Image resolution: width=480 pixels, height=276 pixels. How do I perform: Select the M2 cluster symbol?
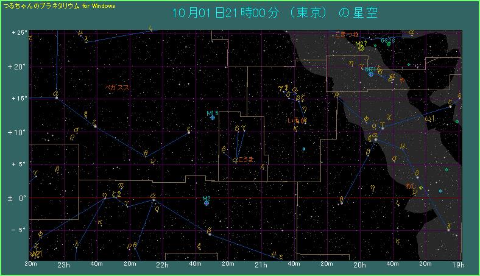(x=206, y=203)
